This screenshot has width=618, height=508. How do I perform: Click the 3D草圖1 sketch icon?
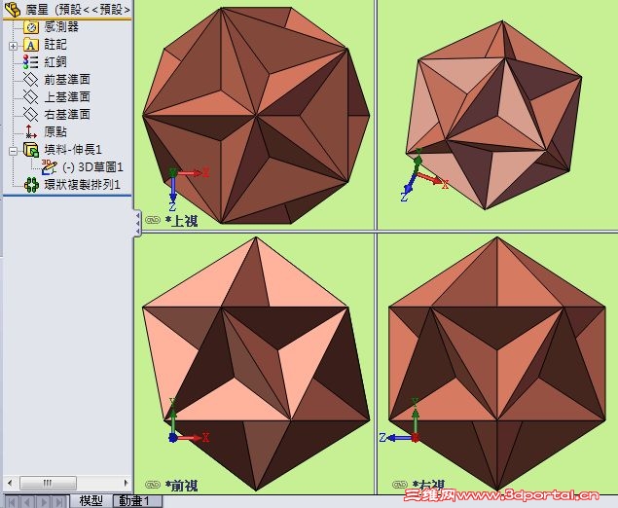coord(50,167)
